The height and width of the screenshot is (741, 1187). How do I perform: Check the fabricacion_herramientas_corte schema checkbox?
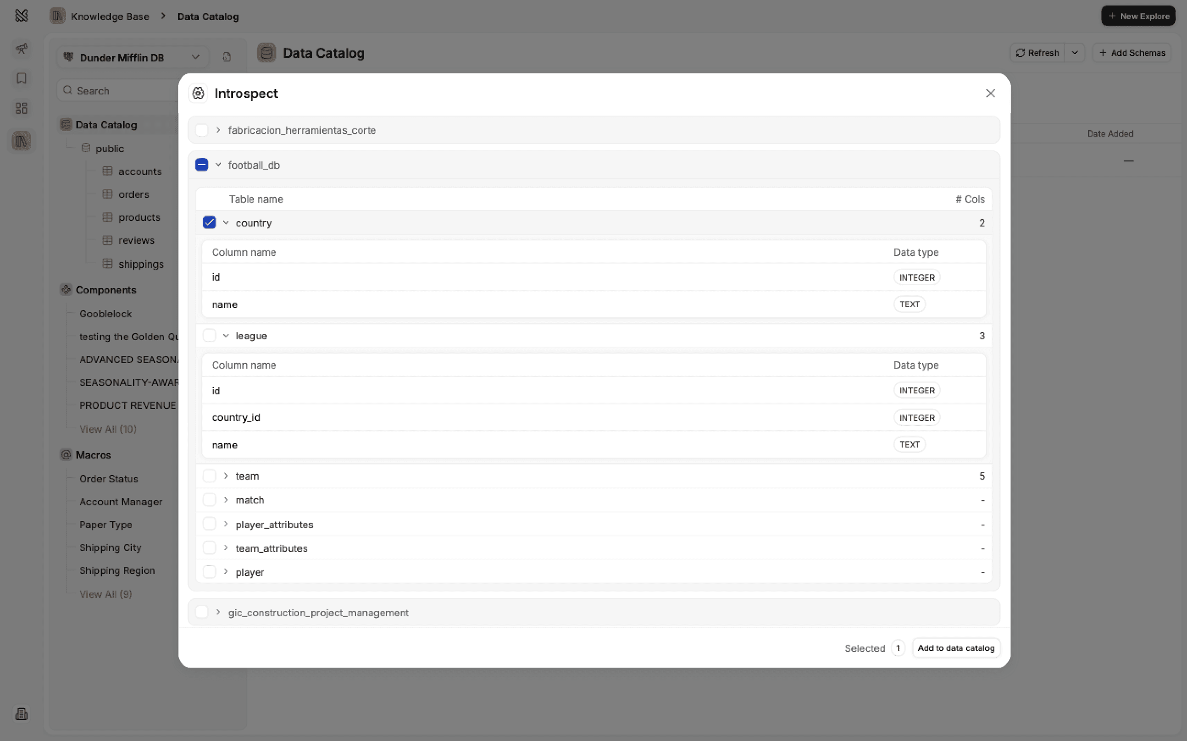(x=201, y=130)
